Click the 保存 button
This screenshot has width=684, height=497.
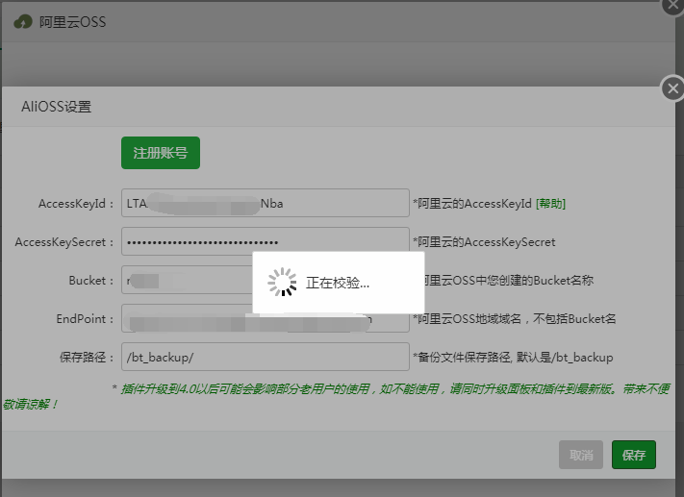tap(634, 455)
